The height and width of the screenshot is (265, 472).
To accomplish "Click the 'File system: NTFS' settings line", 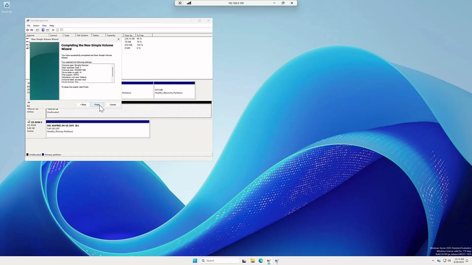I will pos(70,75).
